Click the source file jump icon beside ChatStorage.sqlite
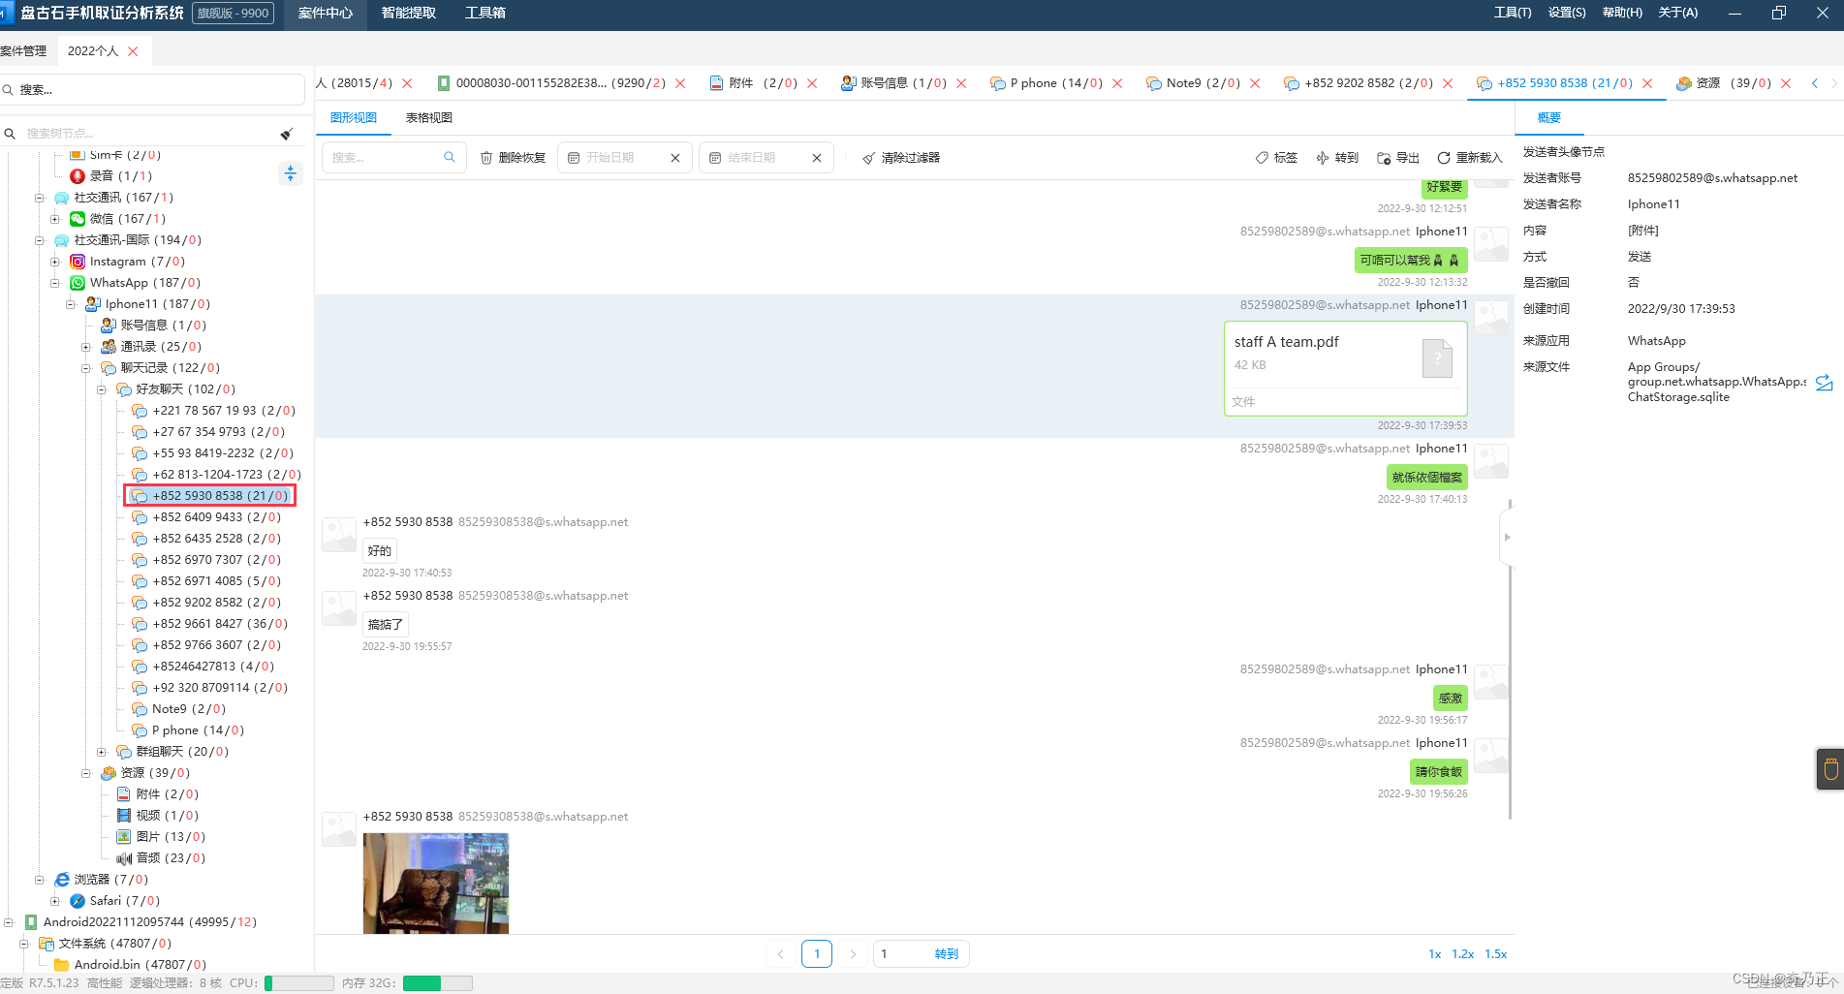The width and height of the screenshot is (1844, 994). click(1824, 383)
